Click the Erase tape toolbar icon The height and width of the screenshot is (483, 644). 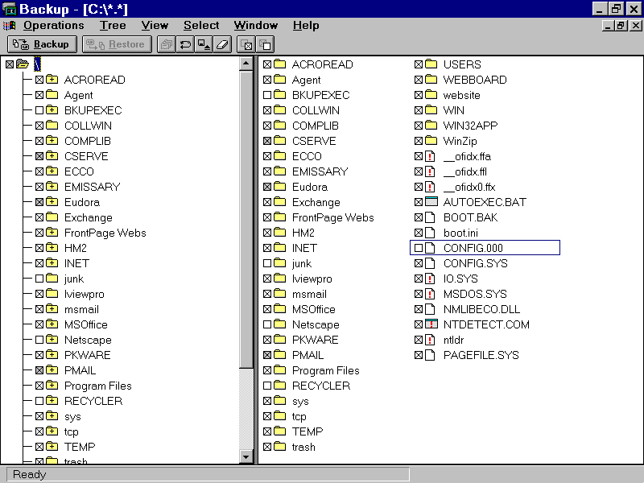pyautogui.click(x=224, y=45)
